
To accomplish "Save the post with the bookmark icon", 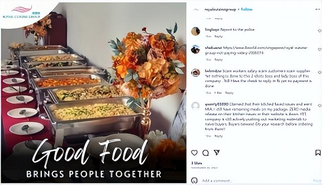I will [x=318, y=153].
